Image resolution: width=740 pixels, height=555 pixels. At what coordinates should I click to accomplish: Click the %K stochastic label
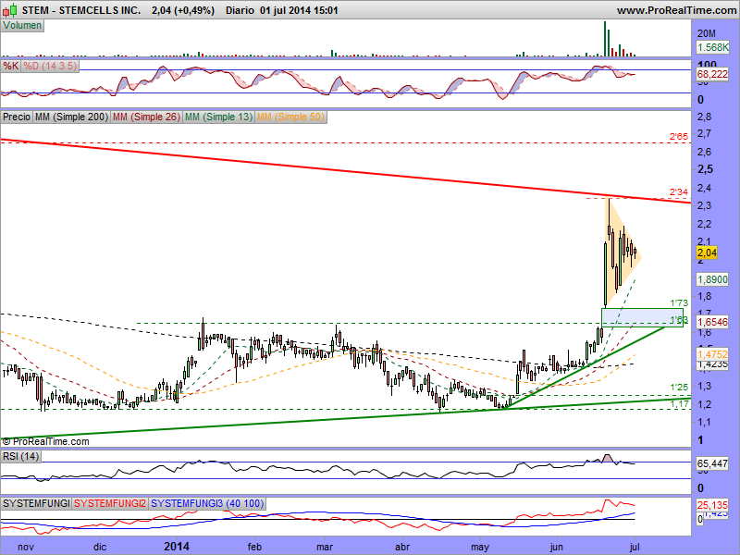[10, 66]
